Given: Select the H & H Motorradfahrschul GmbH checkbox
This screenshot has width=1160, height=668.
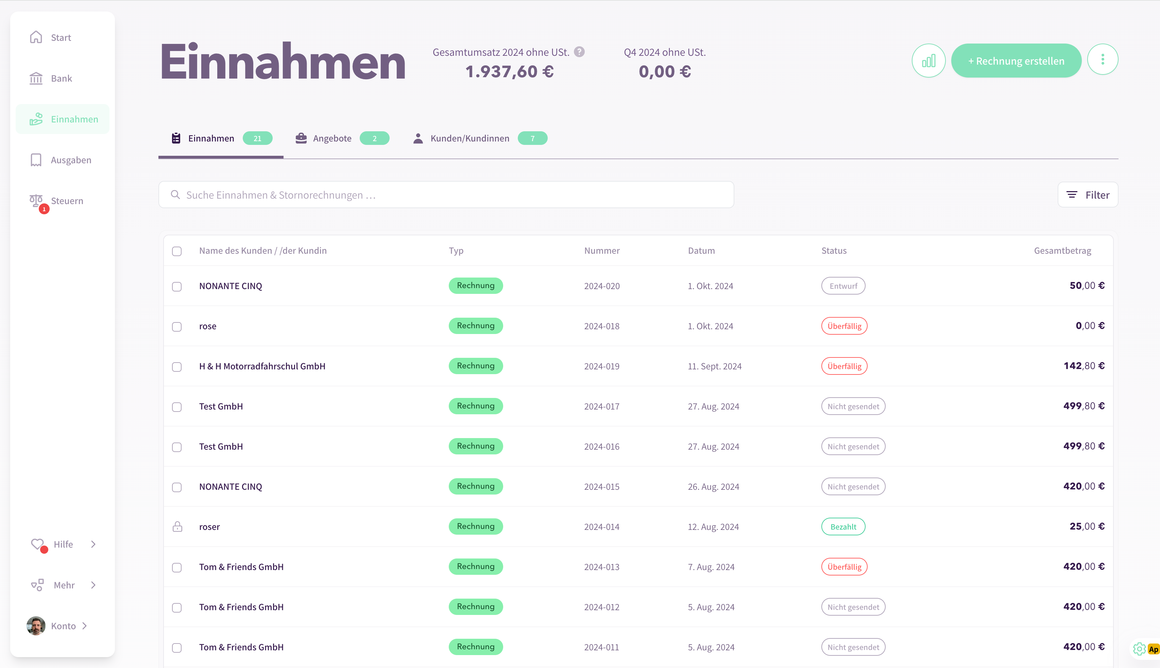Looking at the screenshot, I should pos(177,367).
